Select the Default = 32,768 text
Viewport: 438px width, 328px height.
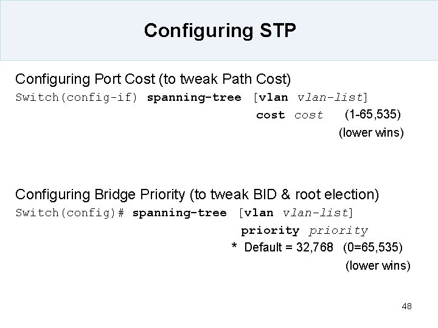(289, 247)
